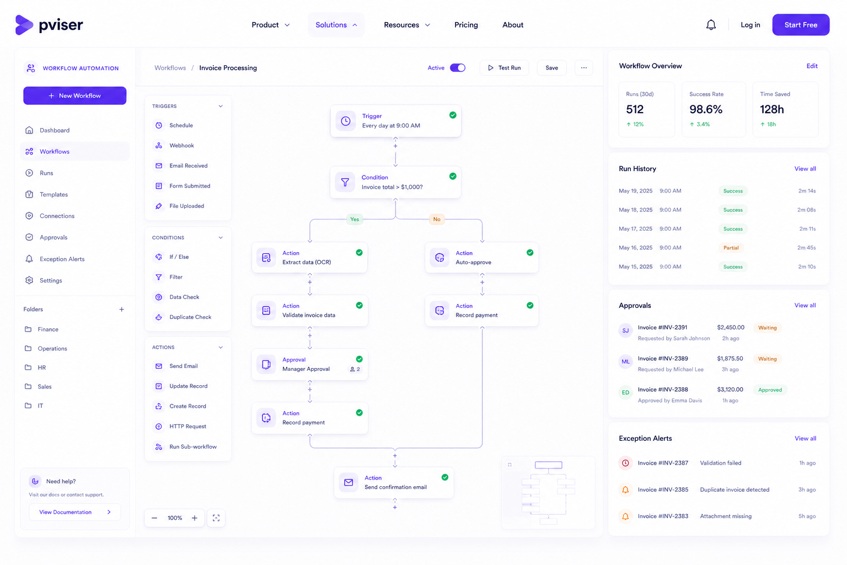Open Exception Alerts in the sidebar
Screen dimensions: 847x565
click(75, 259)
